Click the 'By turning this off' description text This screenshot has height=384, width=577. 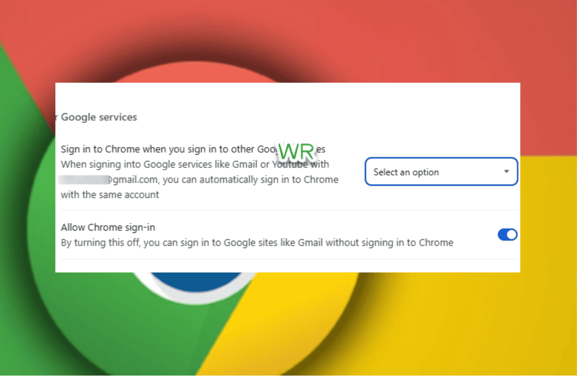click(x=257, y=243)
